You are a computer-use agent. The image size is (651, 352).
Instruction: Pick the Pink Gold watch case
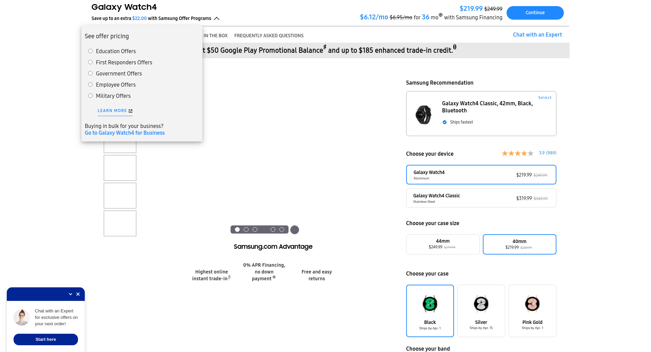click(x=532, y=310)
